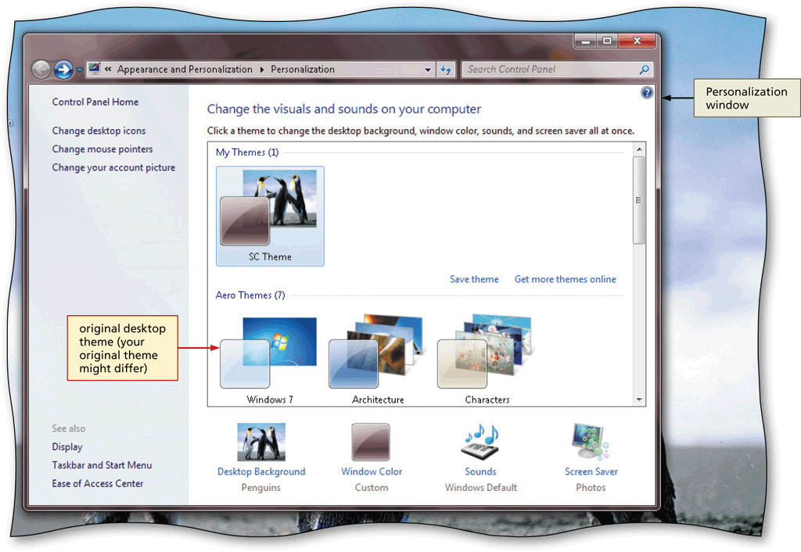The height and width of the screenshot is (552, 801).
Task: Click the Desktop Background link text
Action: 261,471
